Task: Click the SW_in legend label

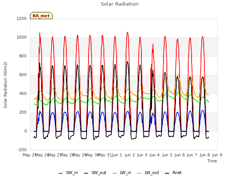Action: [x=72, y=173]
